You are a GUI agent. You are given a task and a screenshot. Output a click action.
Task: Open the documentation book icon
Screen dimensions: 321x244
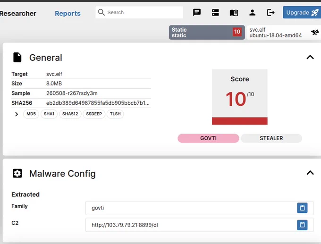pyautogui.click(x=234, y=13)
